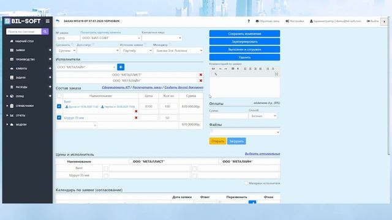This screenshot has width=392, height=220.
Task: Click the Выбрать оптимальные link
Action: (262, 153)
